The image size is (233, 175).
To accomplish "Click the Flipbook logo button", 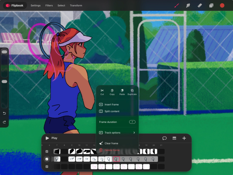I will point(15,5).
